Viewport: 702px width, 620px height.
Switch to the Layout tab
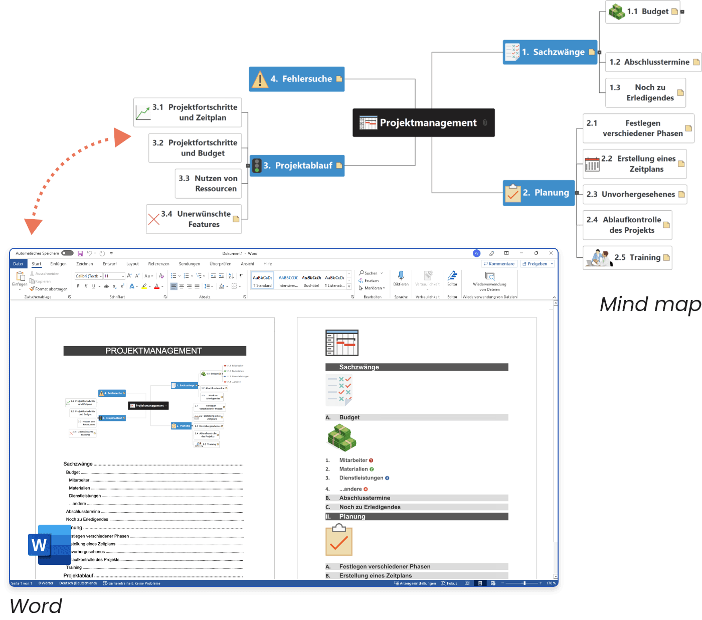(132, 264)
